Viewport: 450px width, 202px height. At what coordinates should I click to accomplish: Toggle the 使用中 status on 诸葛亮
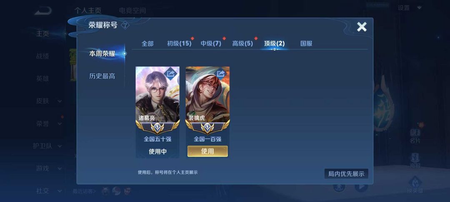(157, 152)
